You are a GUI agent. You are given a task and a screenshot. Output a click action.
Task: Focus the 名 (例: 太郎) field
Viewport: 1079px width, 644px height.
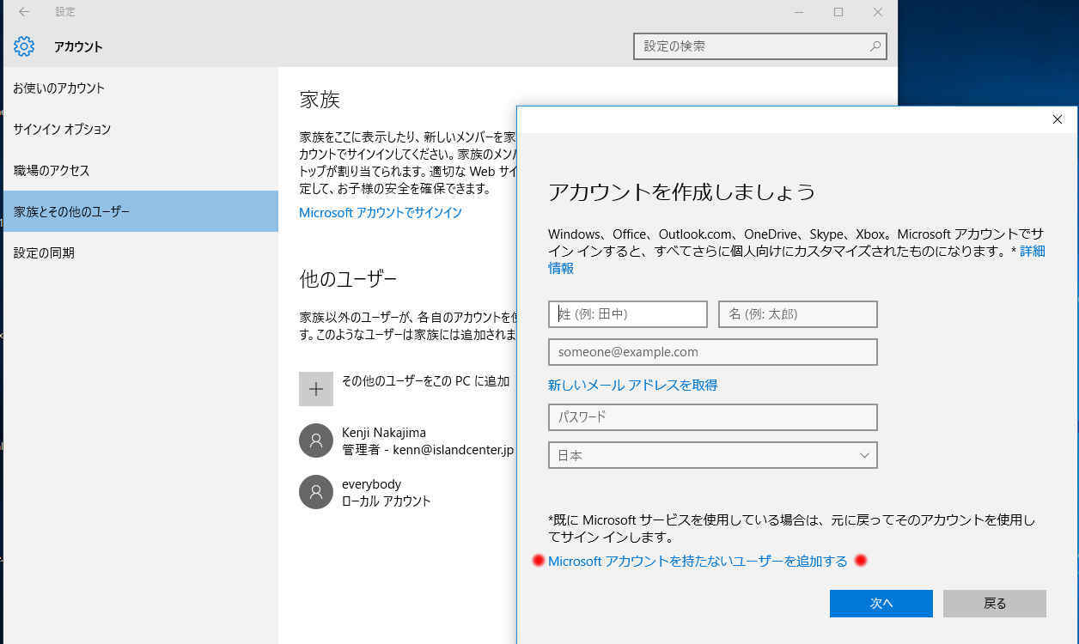798,314
